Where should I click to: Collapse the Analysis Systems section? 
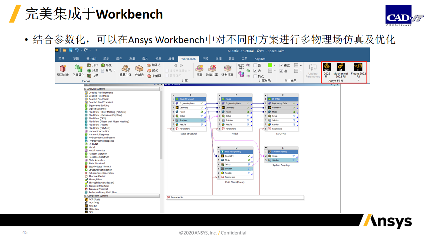coord(85,89)
